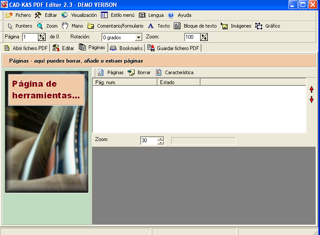Image resolution: width=320 pixels, height=235 pixels.
Task: Click the Comentario/formulario tool label
Action: point(120,26)
